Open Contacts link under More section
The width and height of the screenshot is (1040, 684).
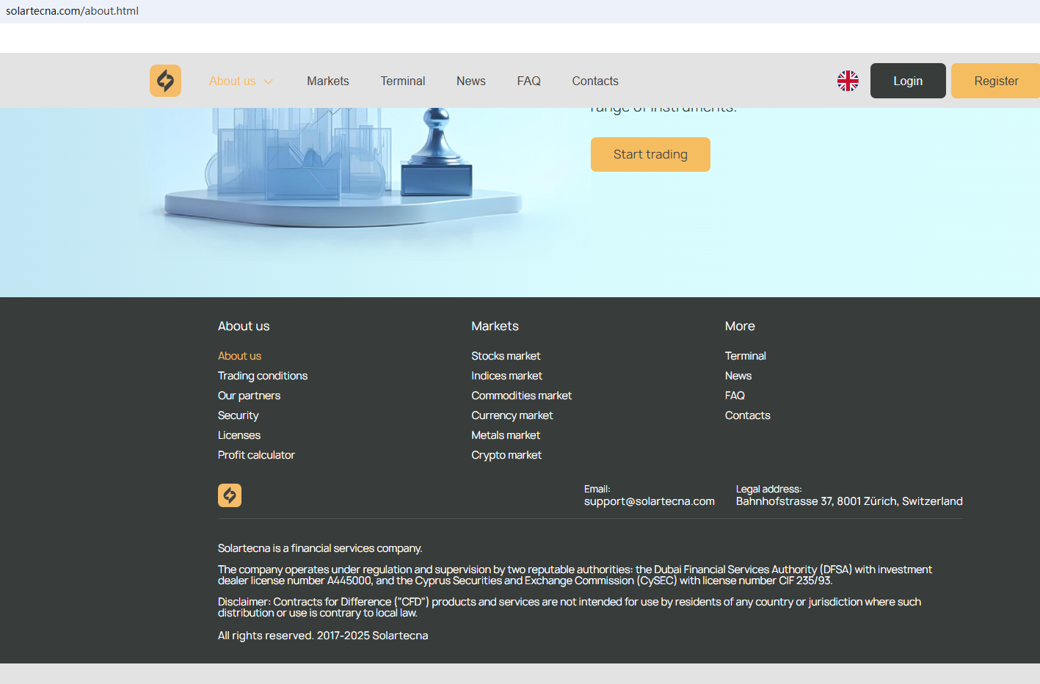coord(747,415)
